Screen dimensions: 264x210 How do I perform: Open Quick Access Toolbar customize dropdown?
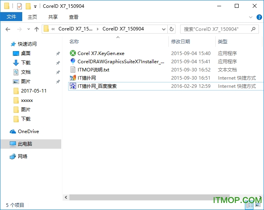click(35, 7)
